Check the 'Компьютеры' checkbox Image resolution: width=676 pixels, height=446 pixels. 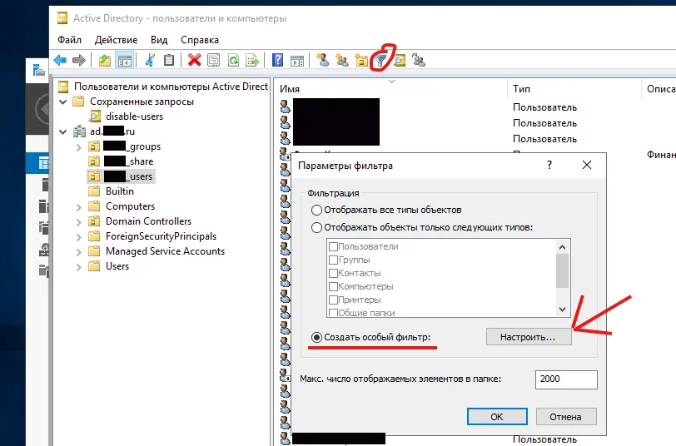[x=333, y=286]
